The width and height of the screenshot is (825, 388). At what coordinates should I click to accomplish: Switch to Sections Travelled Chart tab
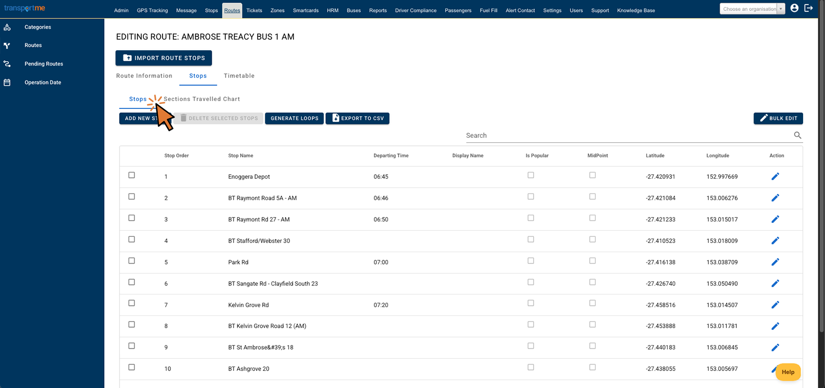point(202,99)
